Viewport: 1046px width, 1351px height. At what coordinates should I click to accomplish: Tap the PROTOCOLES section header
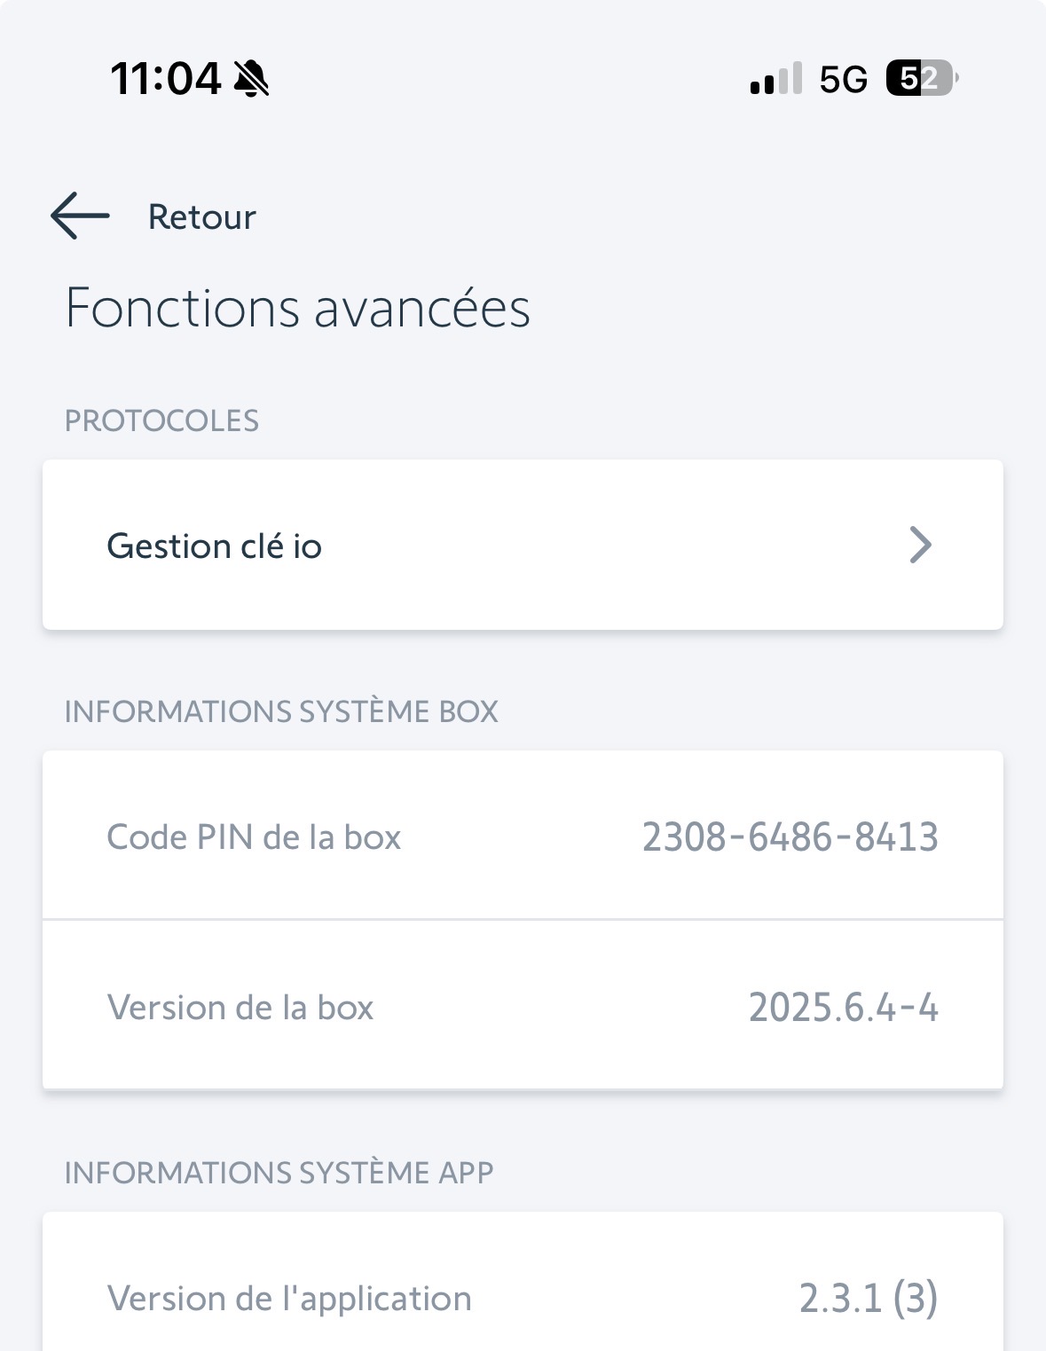(x=161, y=420)
